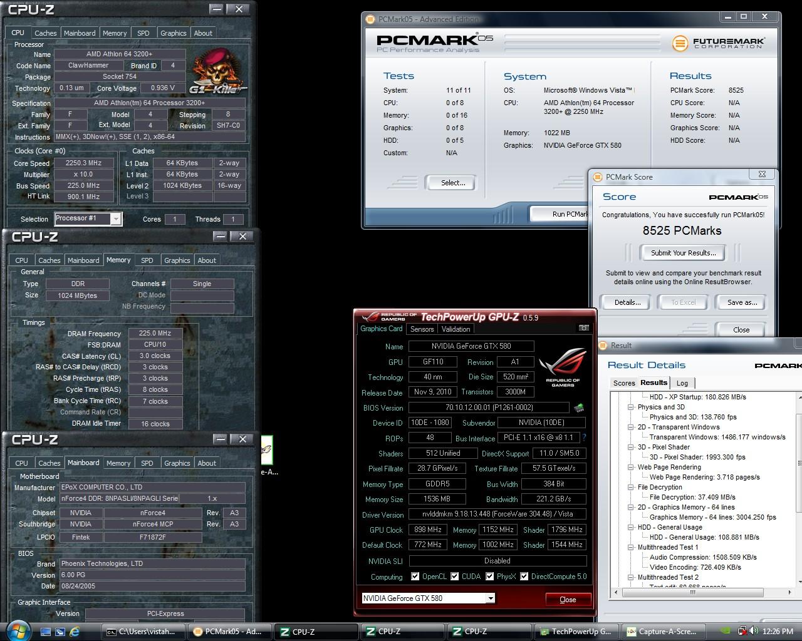The image size is (802, 641).
Task: Click the Bus Interface question mark icon
Action: click(585, 438)
